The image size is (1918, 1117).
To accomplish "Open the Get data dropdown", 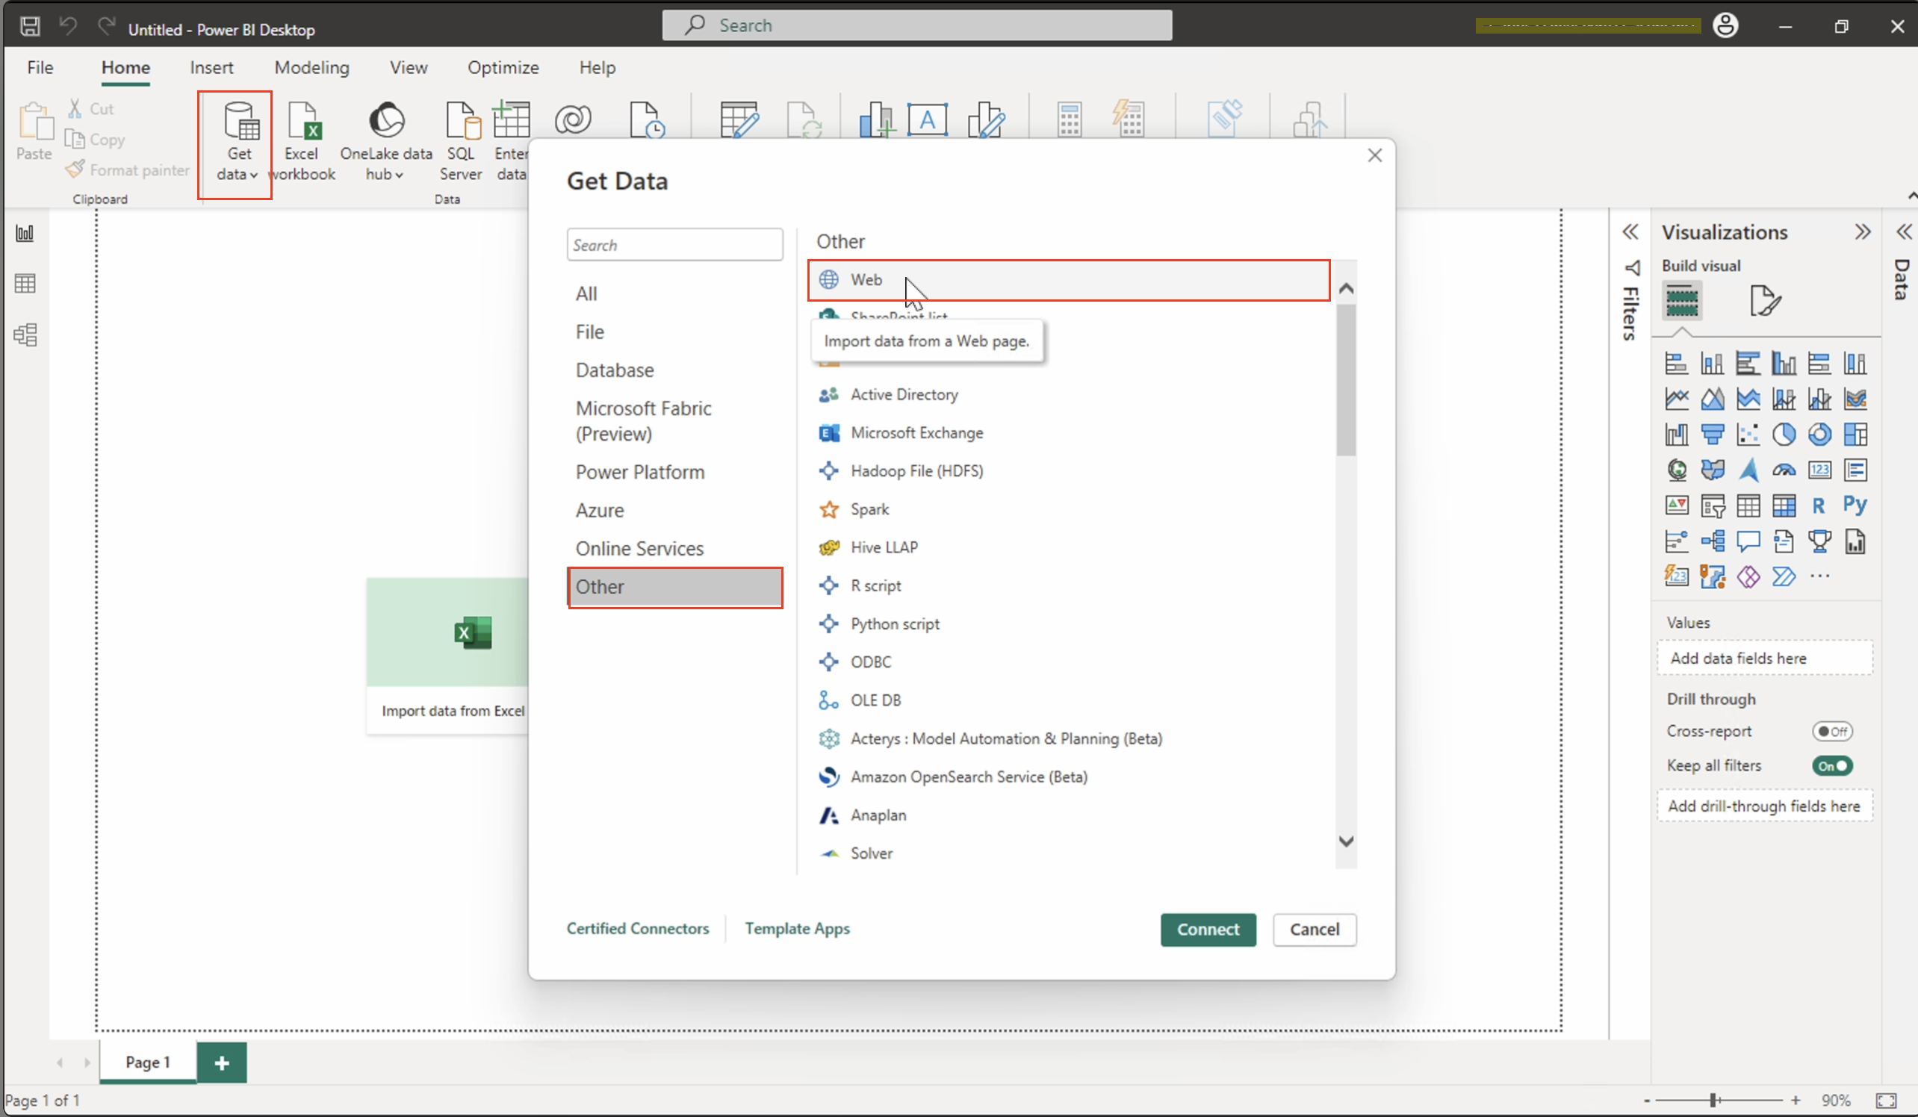I will [x=238, y=173].
